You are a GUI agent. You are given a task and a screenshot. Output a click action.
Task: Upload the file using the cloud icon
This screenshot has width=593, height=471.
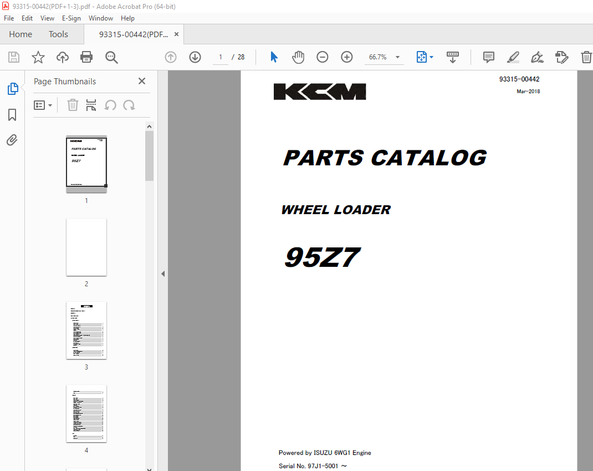tap(63, 57)
